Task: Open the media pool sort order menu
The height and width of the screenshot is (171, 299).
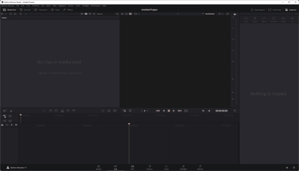Action: tap(117, 14)
